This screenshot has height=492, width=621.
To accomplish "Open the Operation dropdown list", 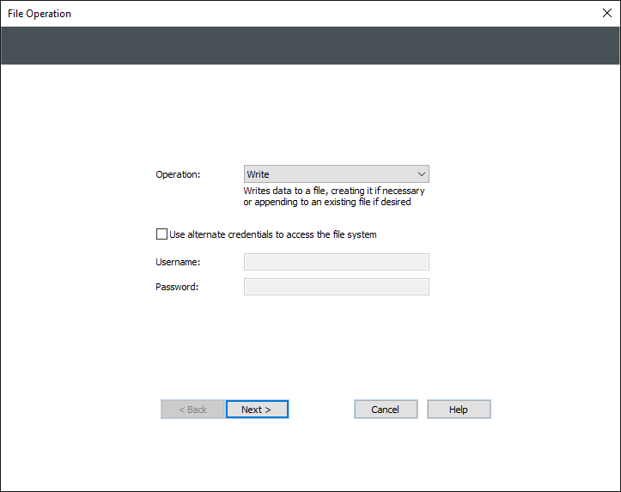I will tap(336, 174).
